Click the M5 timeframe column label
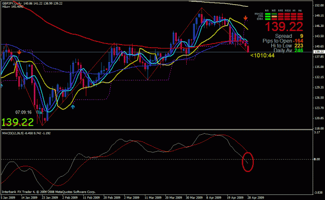The width and height of the screenshot is (325, 200). tap(274, 10)
